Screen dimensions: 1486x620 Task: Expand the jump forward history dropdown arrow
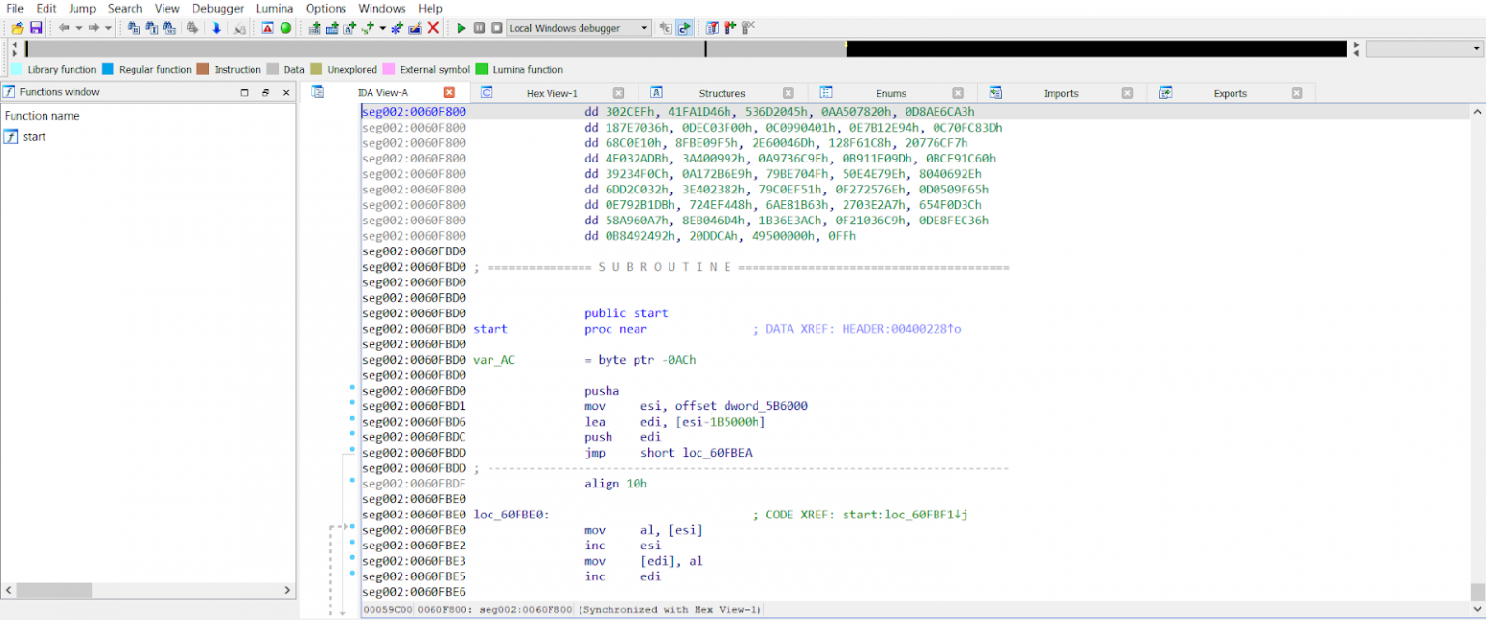coord(107,28)
